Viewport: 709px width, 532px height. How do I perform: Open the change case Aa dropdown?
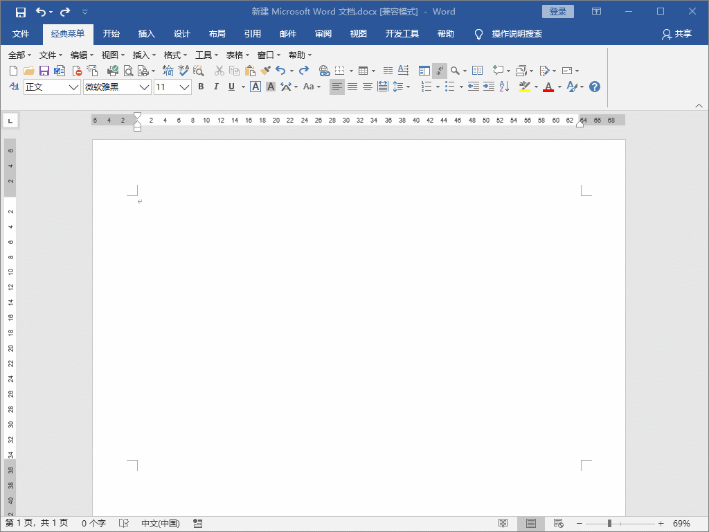(312, 87)
